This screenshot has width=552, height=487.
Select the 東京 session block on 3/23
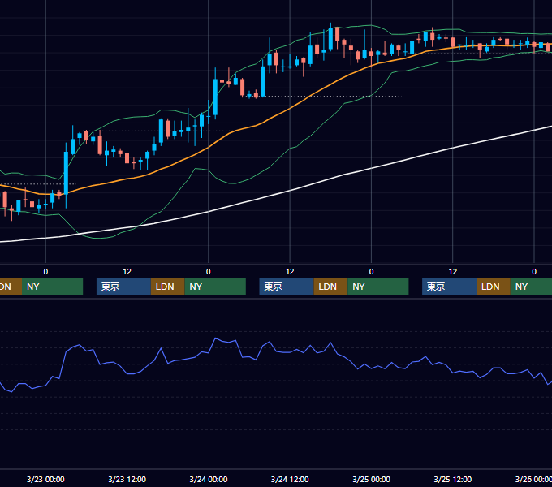click(x=124, y=287)
